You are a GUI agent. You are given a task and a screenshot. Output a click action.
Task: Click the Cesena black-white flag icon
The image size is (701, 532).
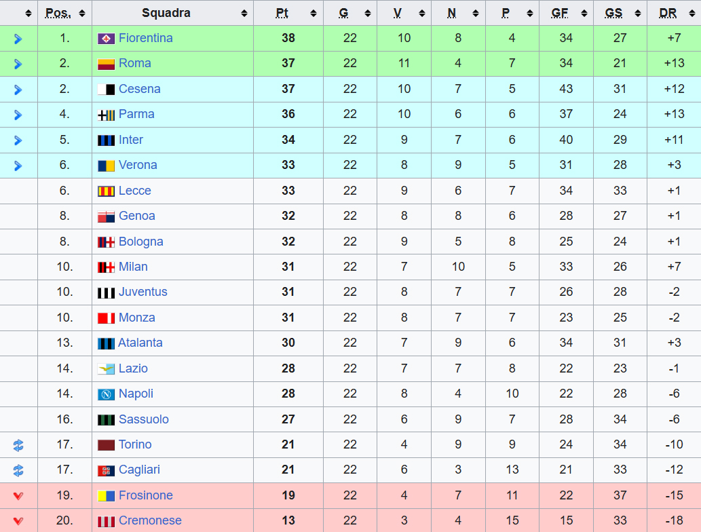[106, 90]
